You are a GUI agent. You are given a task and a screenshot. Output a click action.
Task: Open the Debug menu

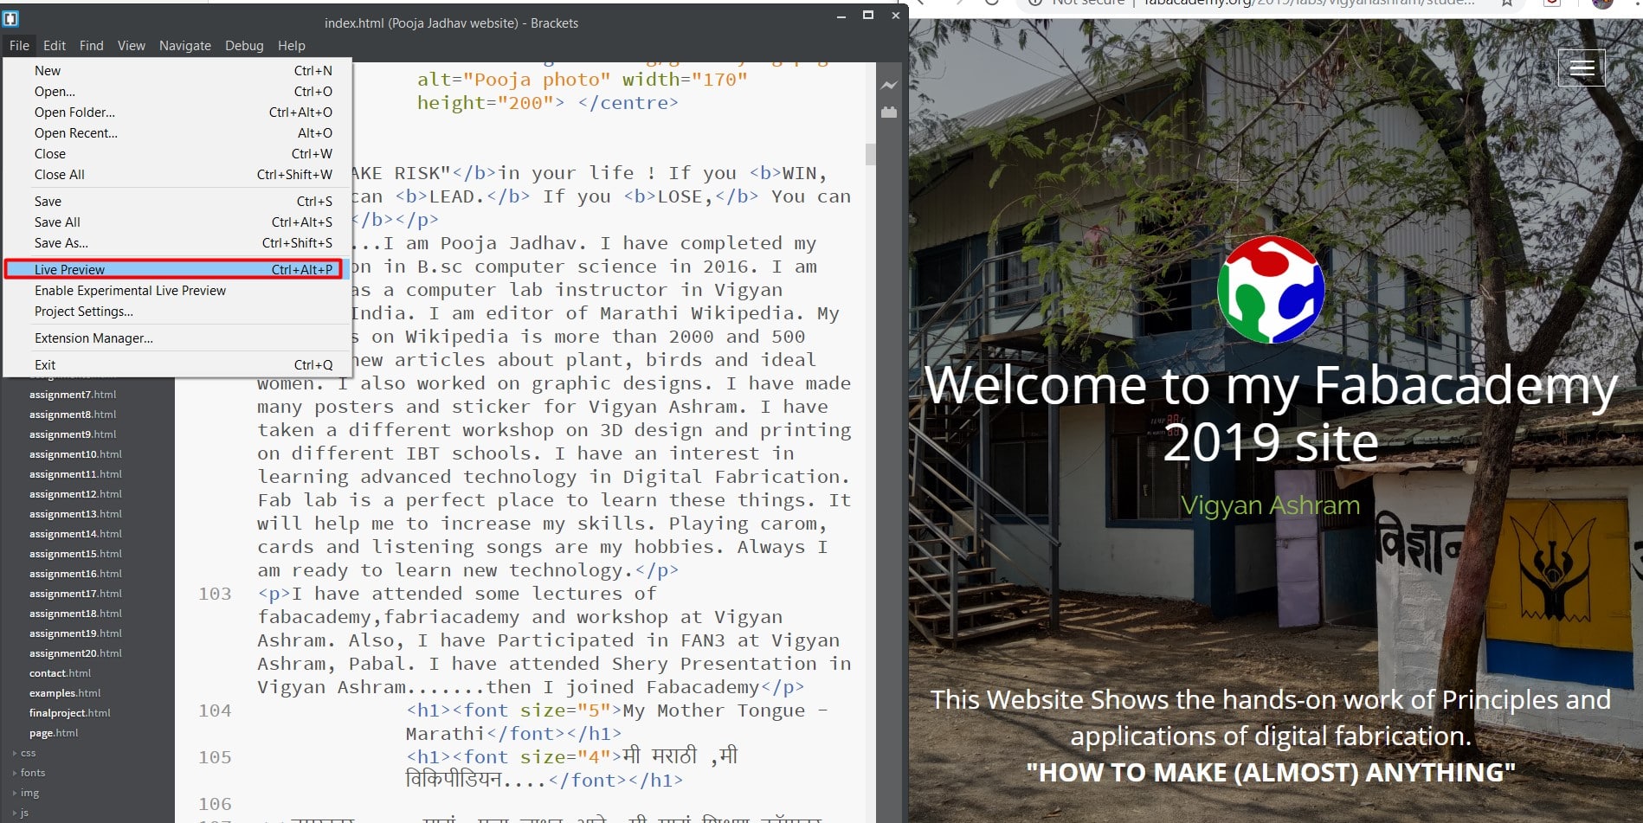pyautogui.click(x=244, y=46)
